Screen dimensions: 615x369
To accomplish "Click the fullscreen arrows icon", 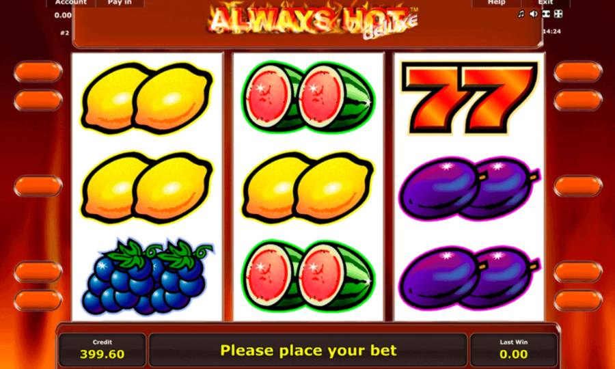I will pos(558,14).
